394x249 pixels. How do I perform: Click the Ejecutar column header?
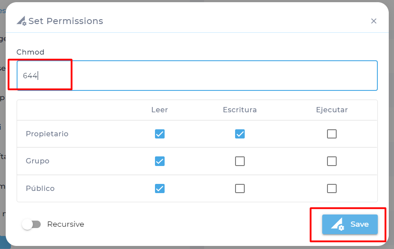click(332, 110)
